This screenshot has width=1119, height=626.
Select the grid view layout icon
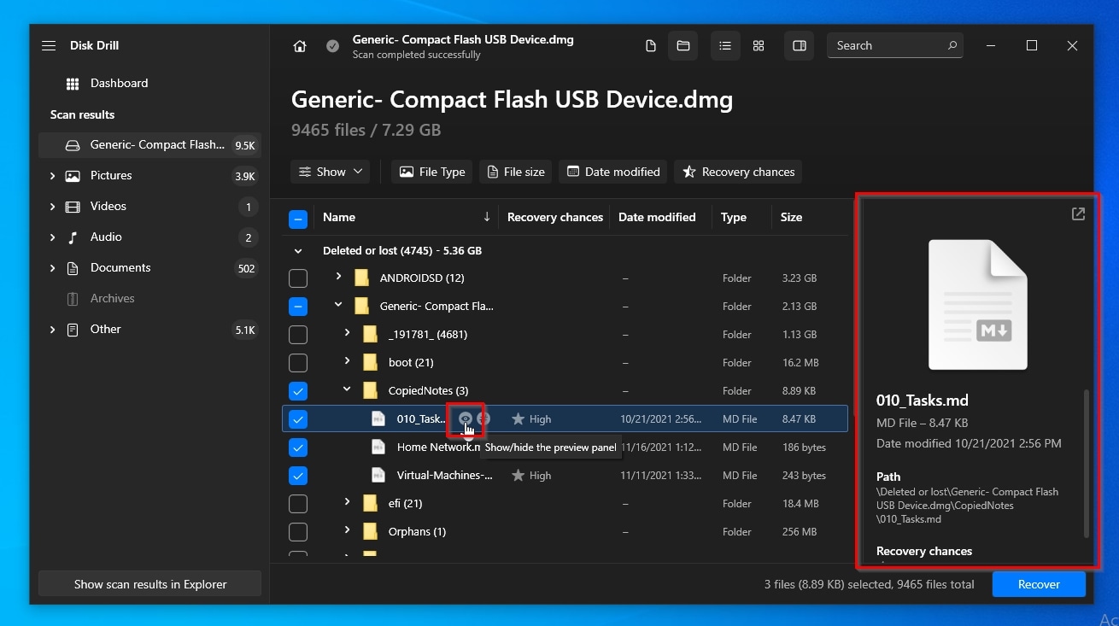click(x=759, y=46)
